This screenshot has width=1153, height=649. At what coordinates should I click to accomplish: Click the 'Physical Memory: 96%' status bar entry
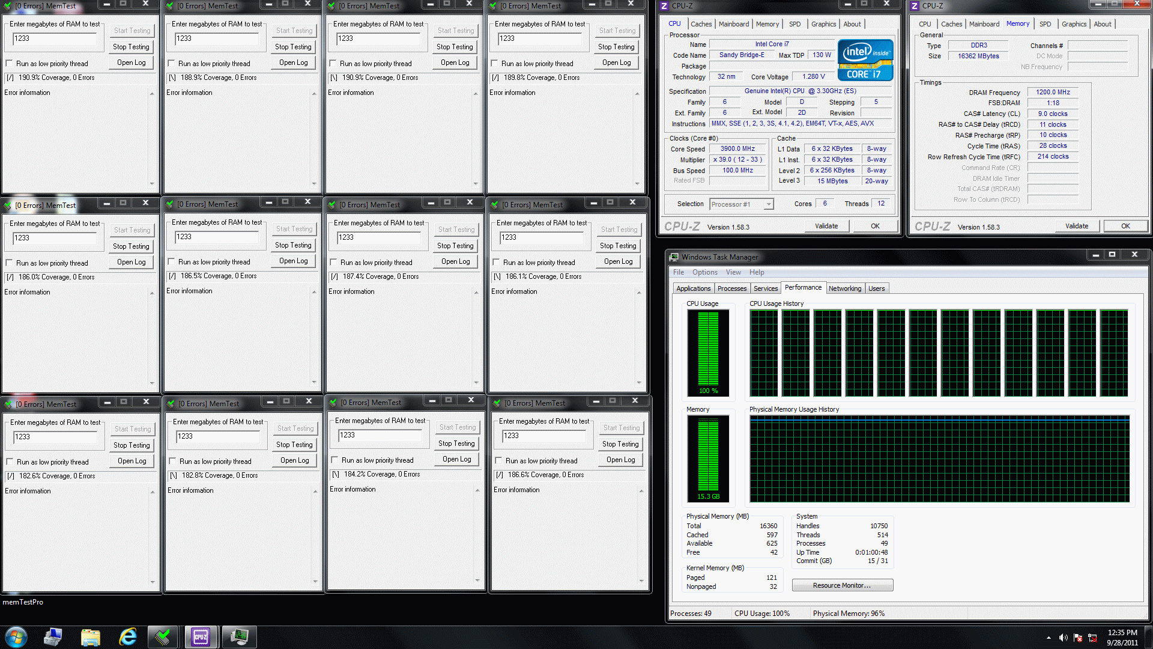click(849, 614)
